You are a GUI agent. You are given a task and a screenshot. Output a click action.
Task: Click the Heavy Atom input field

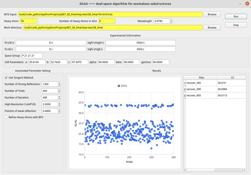29,21
